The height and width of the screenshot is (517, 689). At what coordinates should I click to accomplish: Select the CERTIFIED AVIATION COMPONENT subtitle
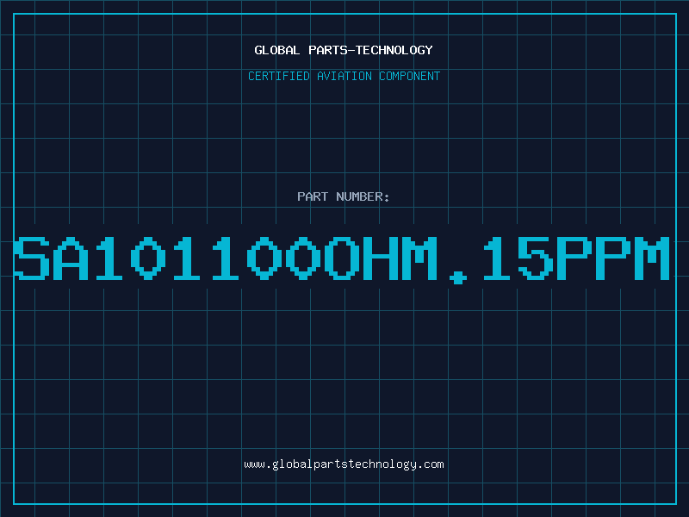344,76
